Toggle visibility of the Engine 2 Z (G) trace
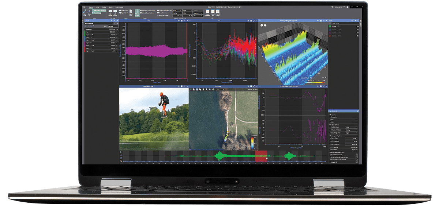This screenshot has width=439, height=206. [358, 36]
